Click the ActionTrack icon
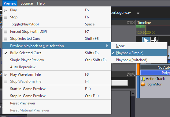Viewport: 170px width, 117px height. coord(143,79)
